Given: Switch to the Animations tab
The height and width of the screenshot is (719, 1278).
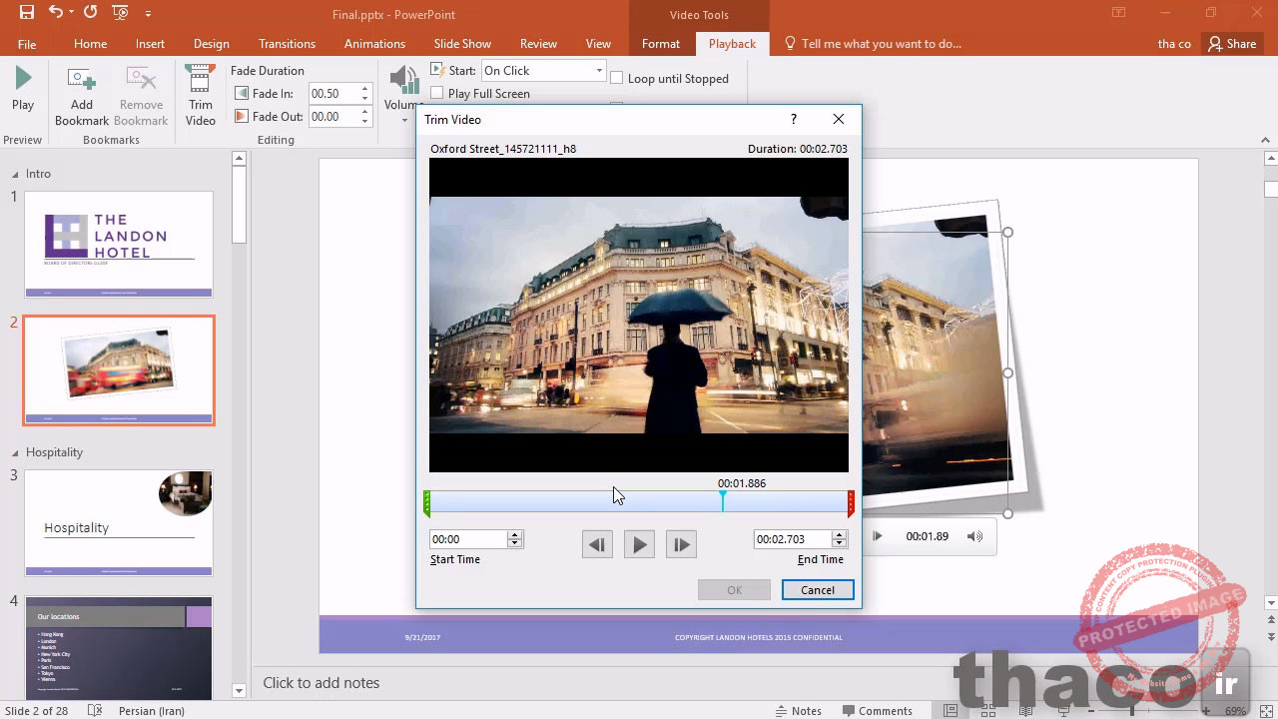Looking at the screenshot, I should pos(374,44).
